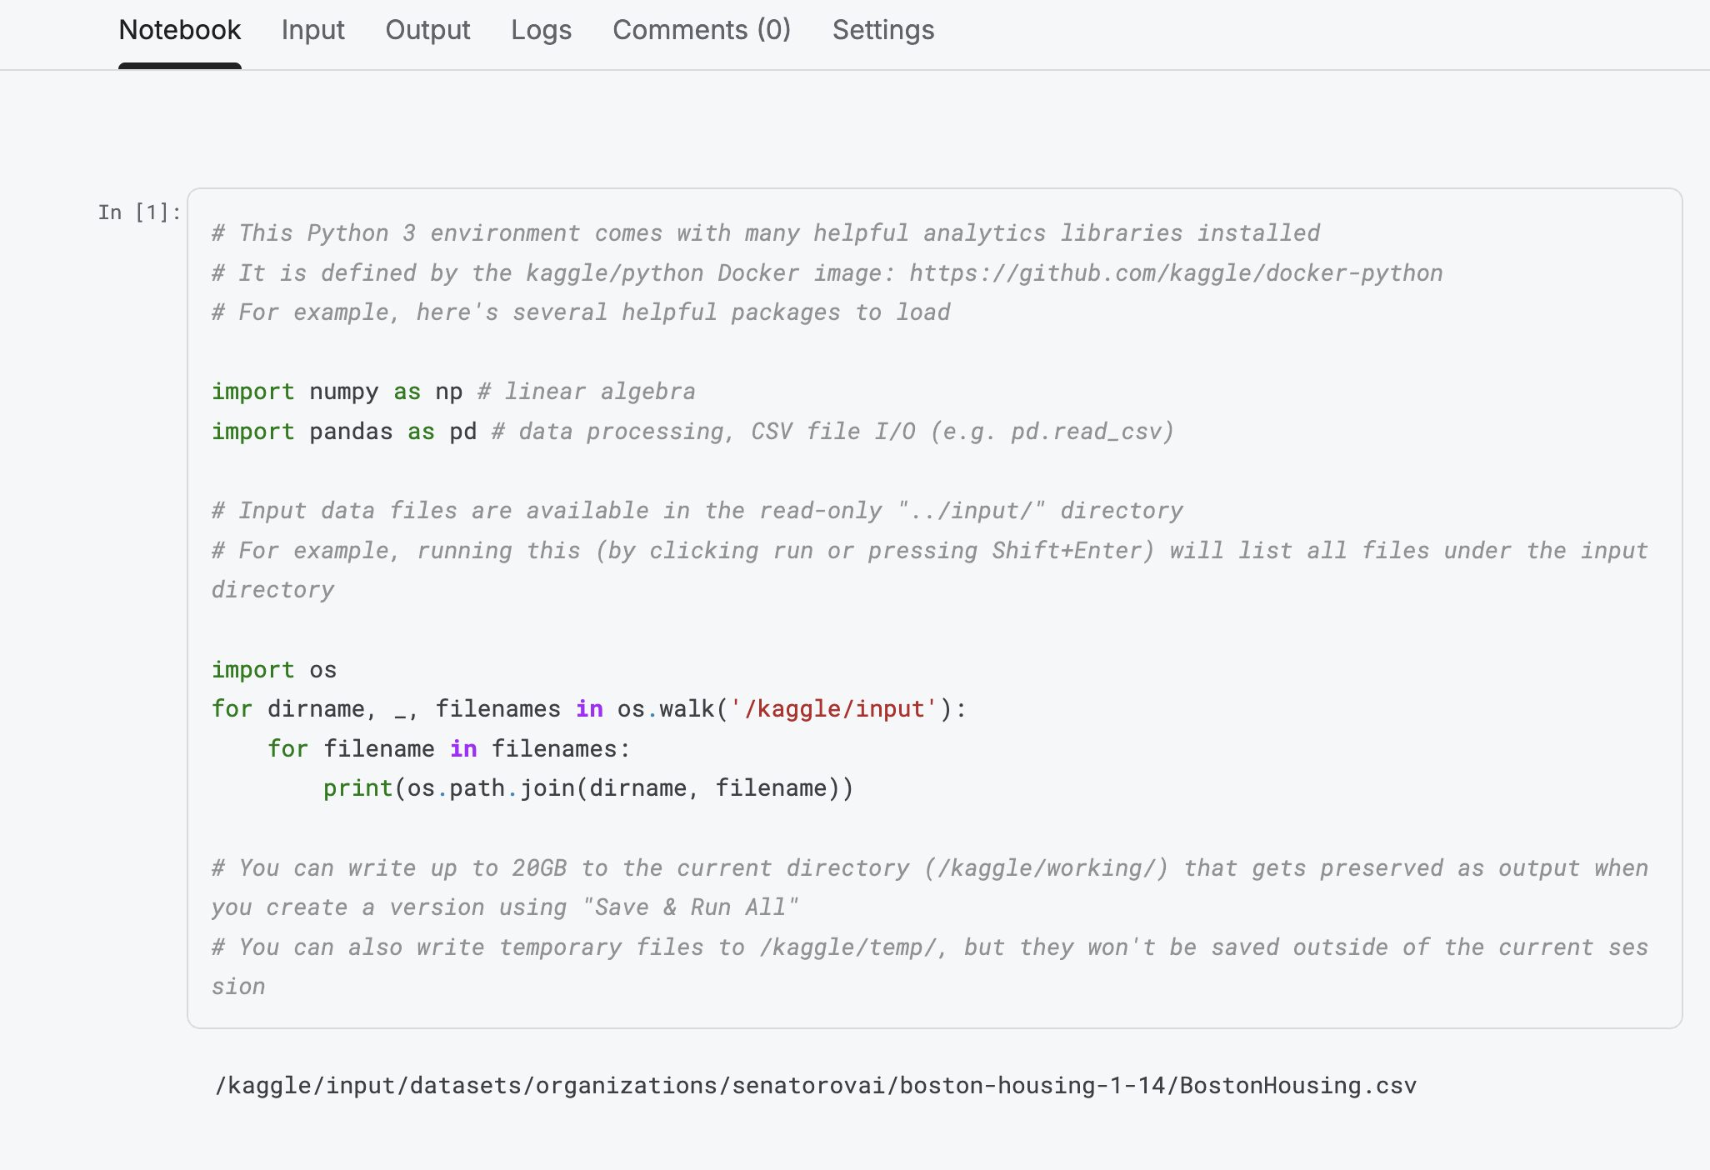
Task: Click the In [1]: cell label
Action: (139, 212)
